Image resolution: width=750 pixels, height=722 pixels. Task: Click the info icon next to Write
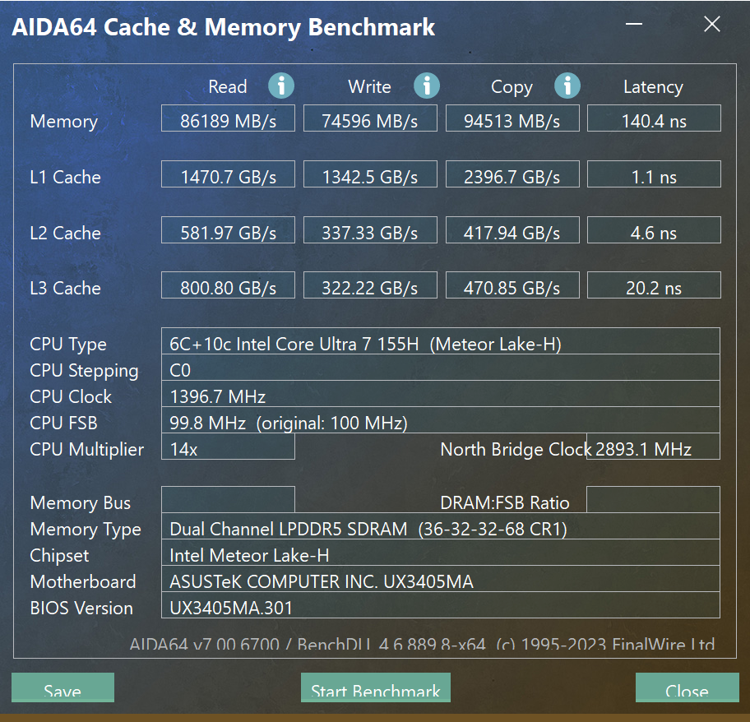[x=426, y=86]
